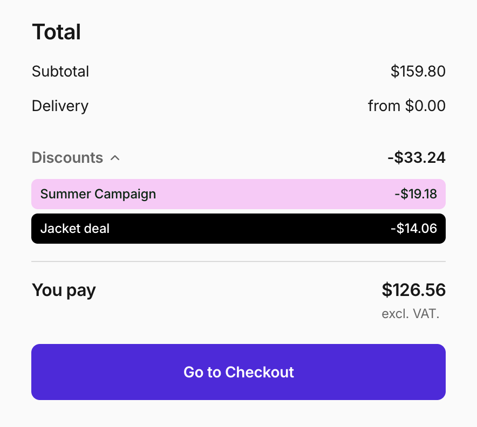Click the from $0.00 delivery price

click(406, 106)
